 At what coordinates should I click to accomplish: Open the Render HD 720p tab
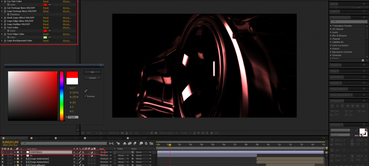coord(94,138)
